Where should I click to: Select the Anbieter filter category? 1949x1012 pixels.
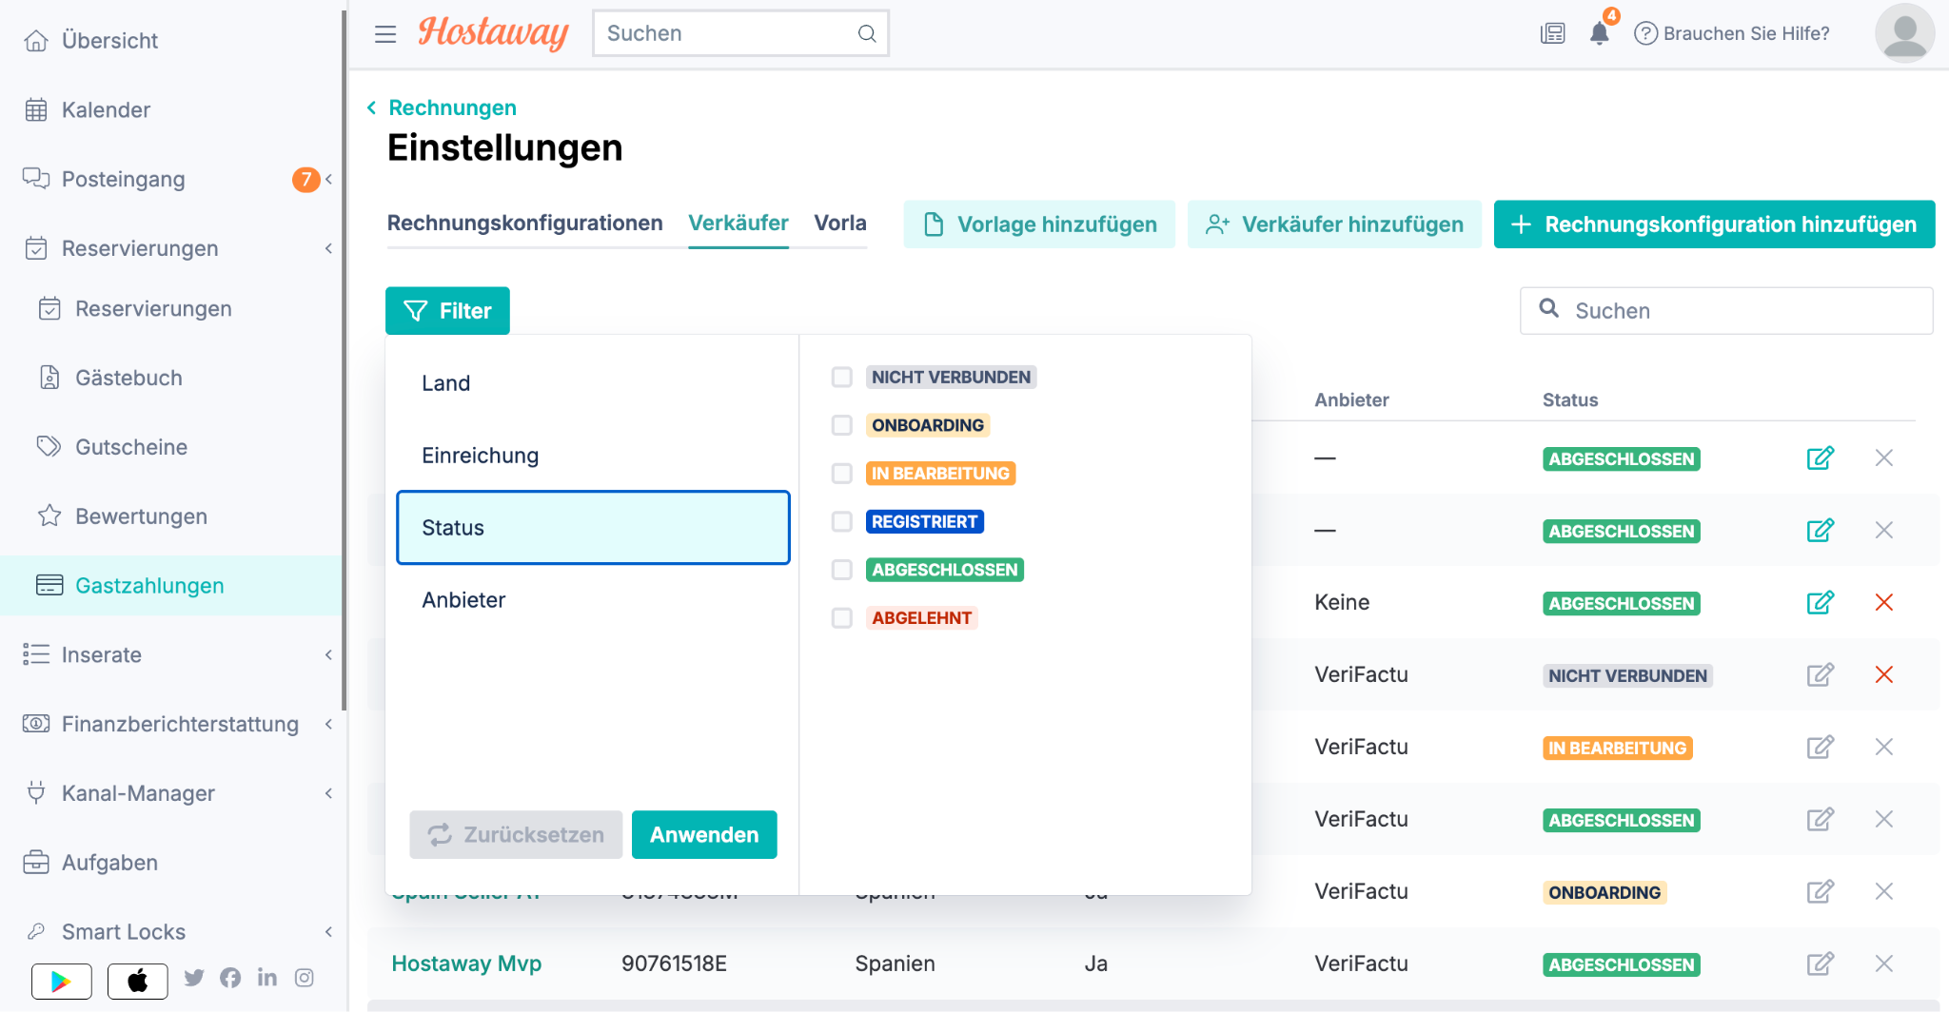tap(593, 600)
